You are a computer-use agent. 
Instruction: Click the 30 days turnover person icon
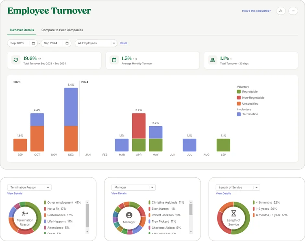coord(212,60)
